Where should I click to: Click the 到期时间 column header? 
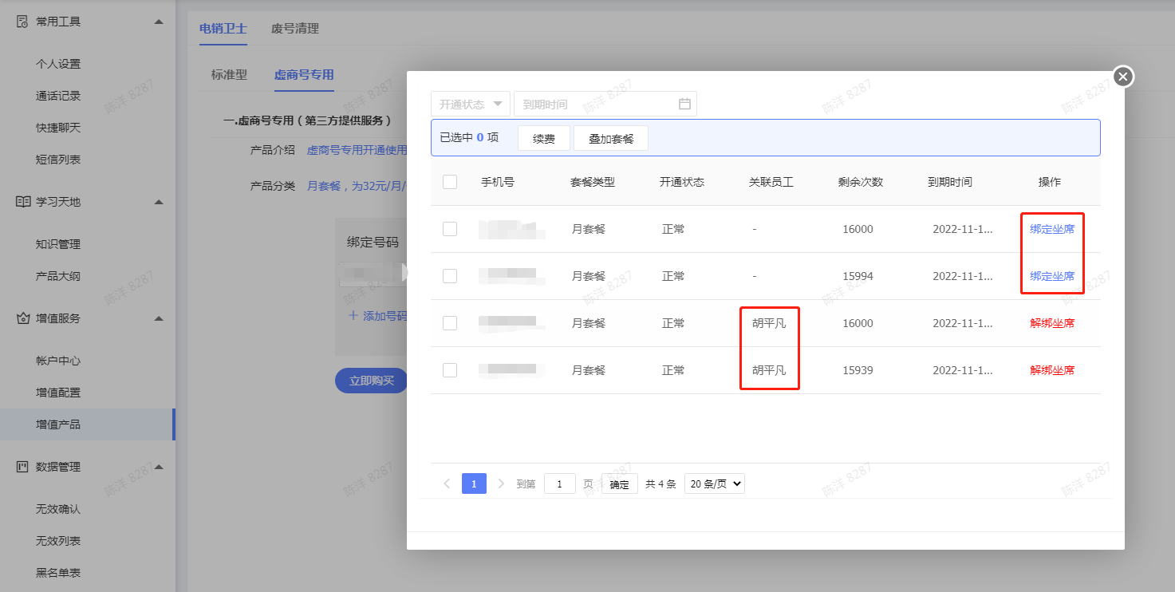click(x=950, y=182)
